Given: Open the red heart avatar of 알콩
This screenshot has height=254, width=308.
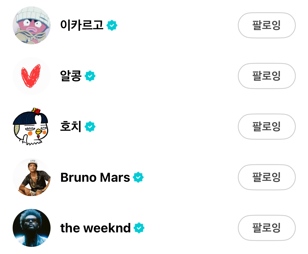Looking at the screenshot, I should [x=32, y=76].
